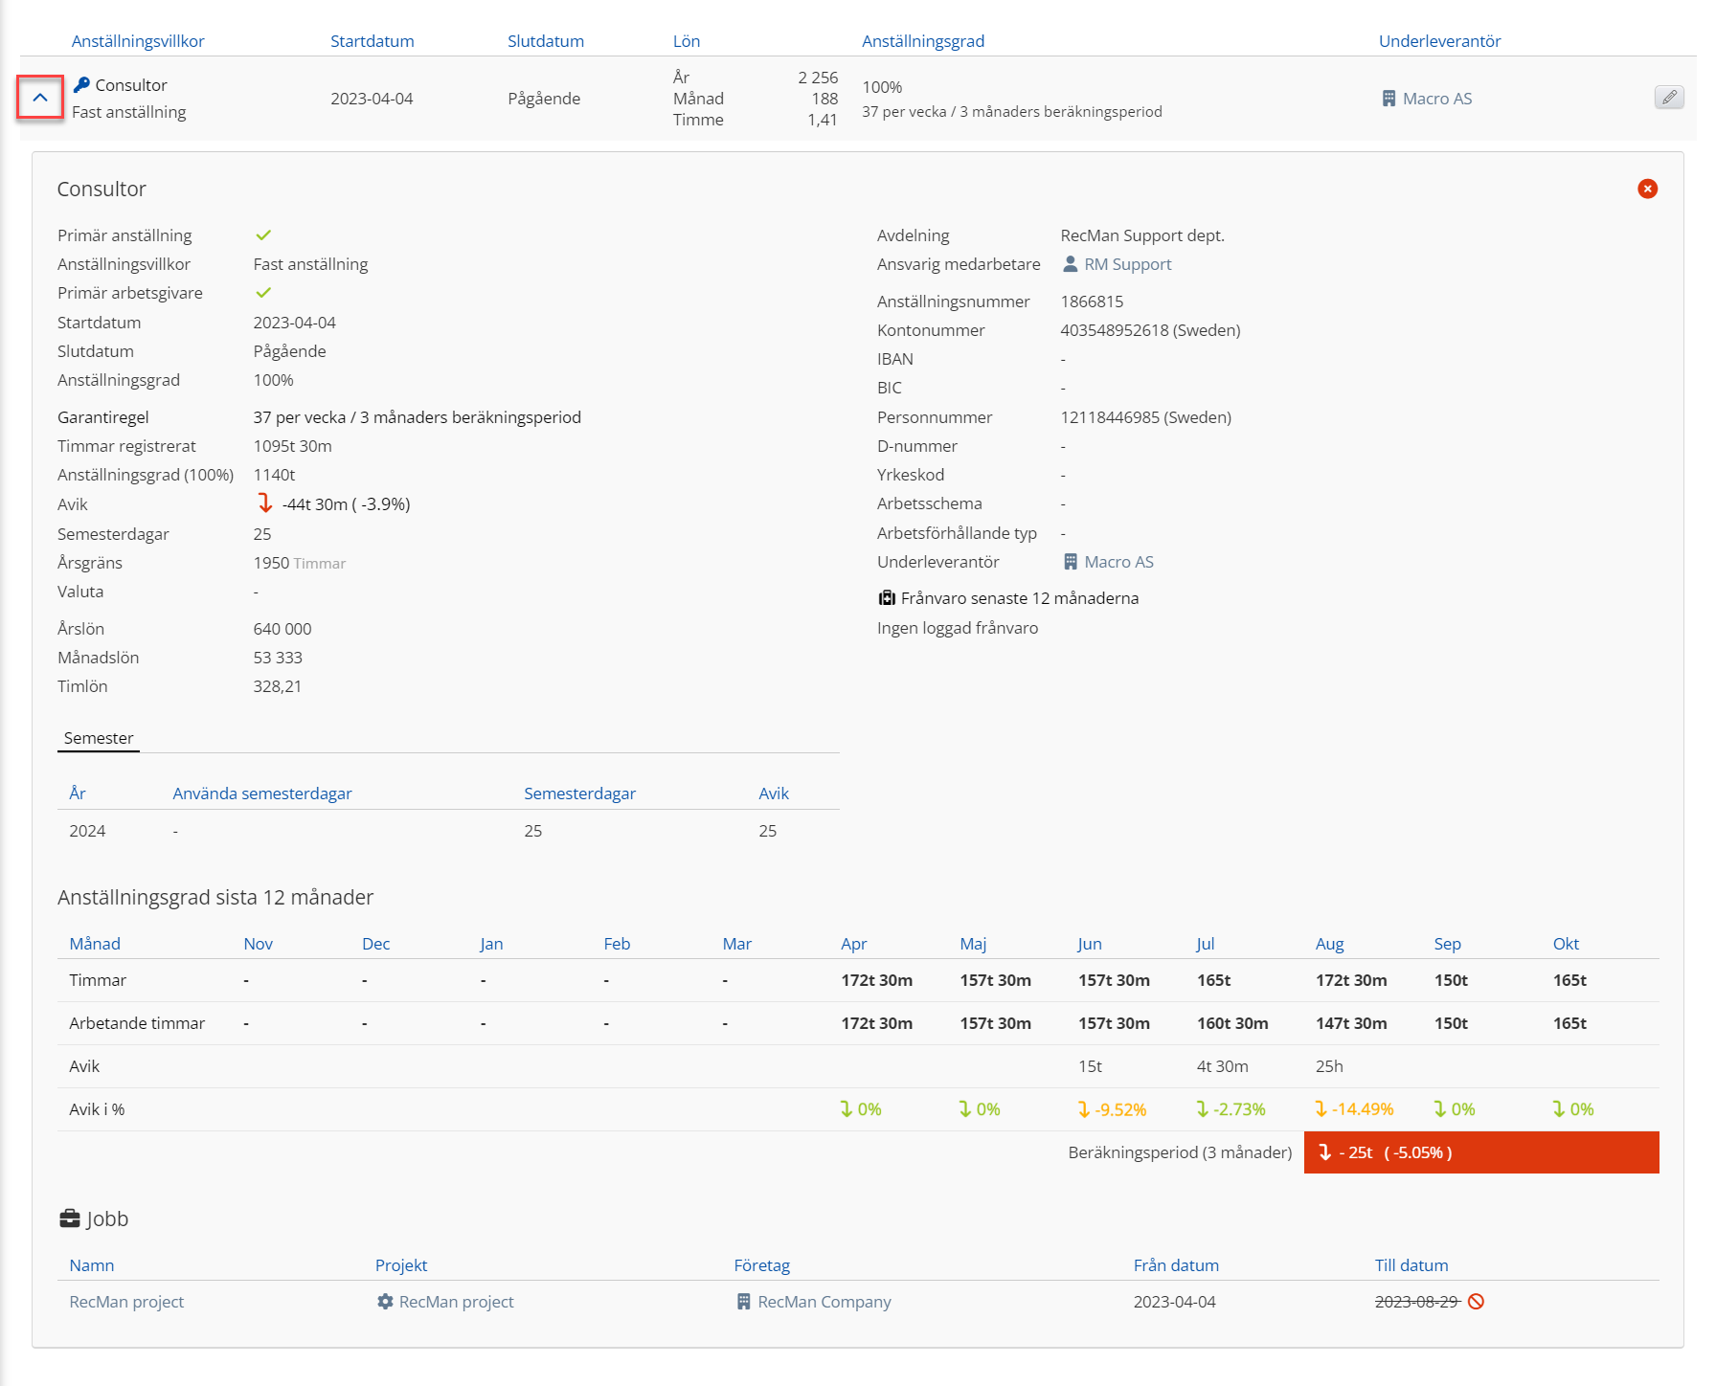Click the gear icon beside RecMan project

[385, 1302]
